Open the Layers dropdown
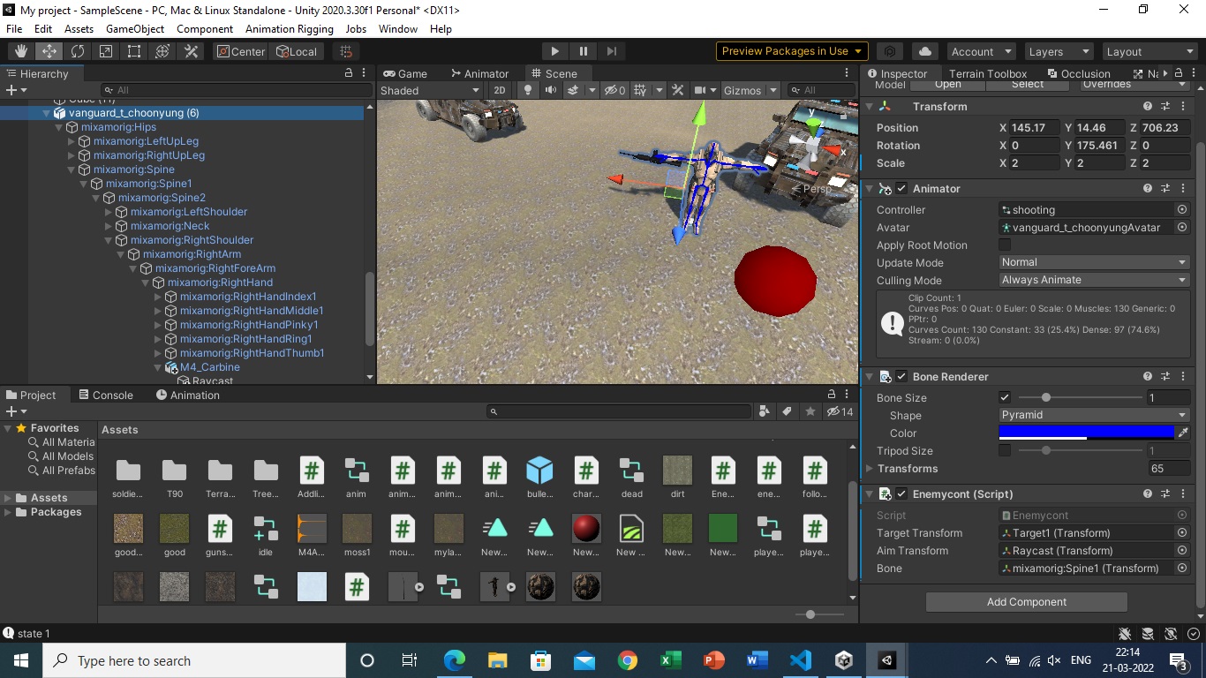The height and width of the screenshot is (678, 1206). pyautogui.click(x=1059, y=51)
